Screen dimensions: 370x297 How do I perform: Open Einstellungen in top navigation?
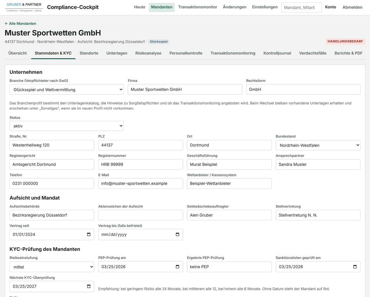tap(265, 7)
